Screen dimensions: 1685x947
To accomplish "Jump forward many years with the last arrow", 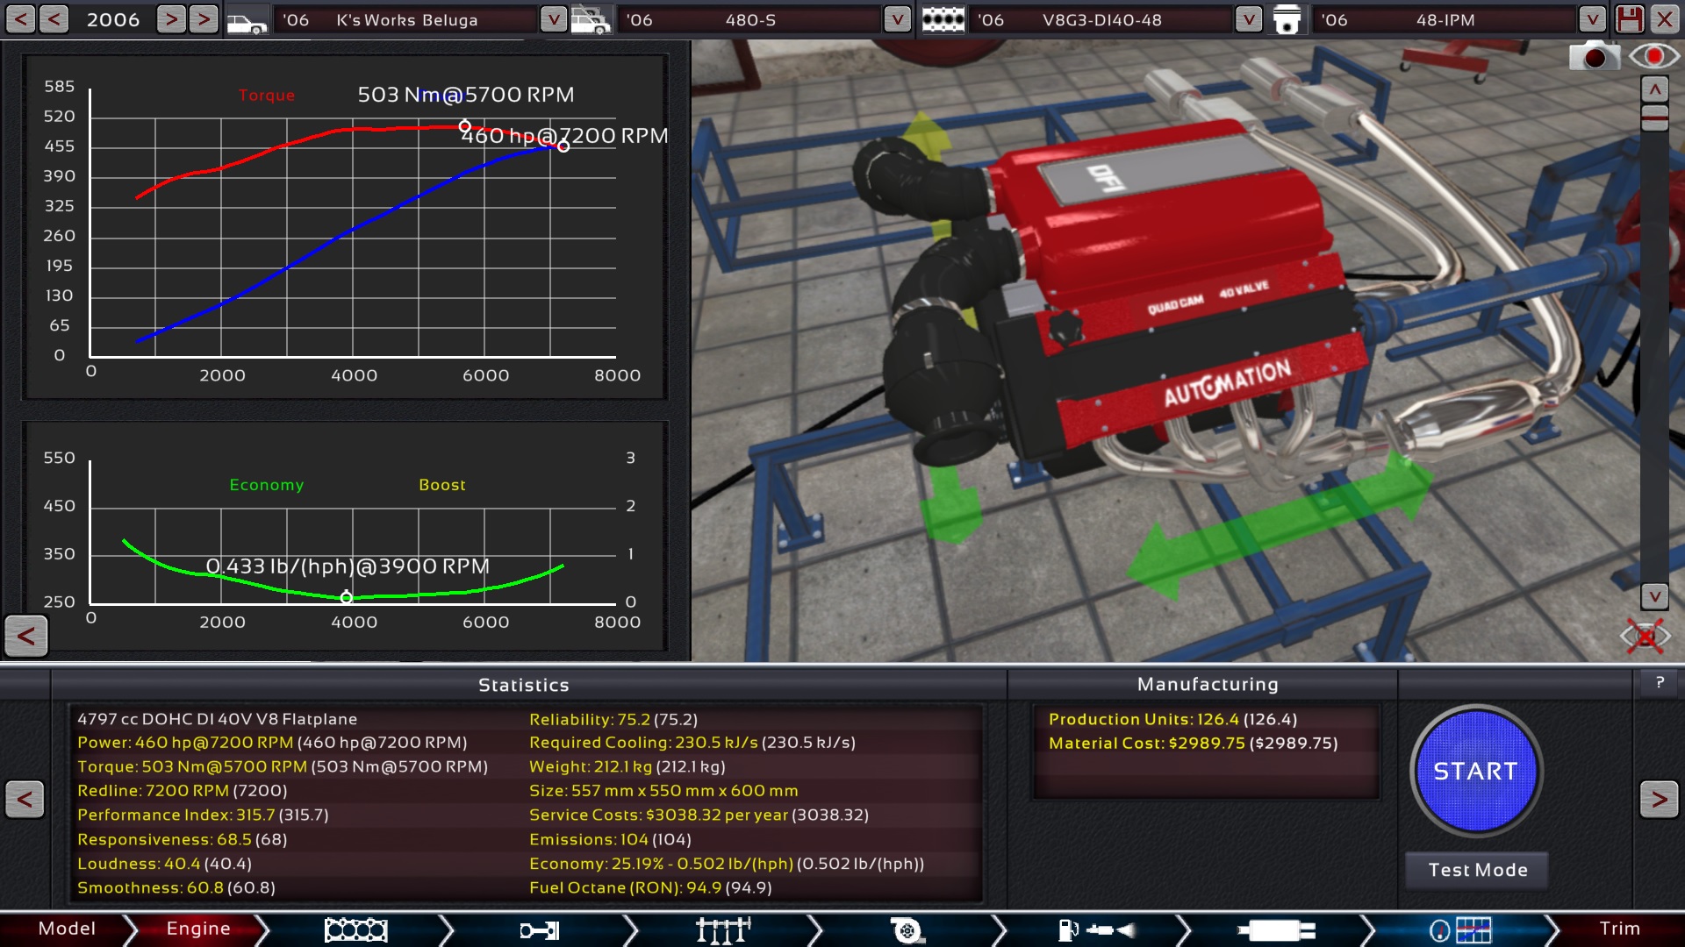I will click(204, 19).
